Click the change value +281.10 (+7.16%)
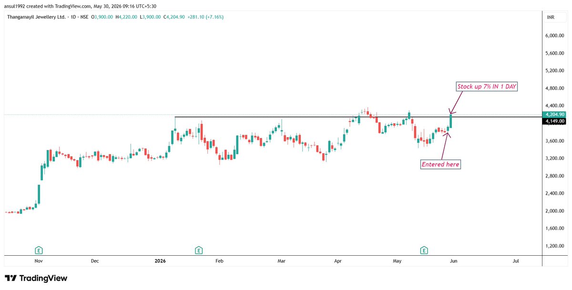This screenshot has width=572, height=290. tap(206, 17)
